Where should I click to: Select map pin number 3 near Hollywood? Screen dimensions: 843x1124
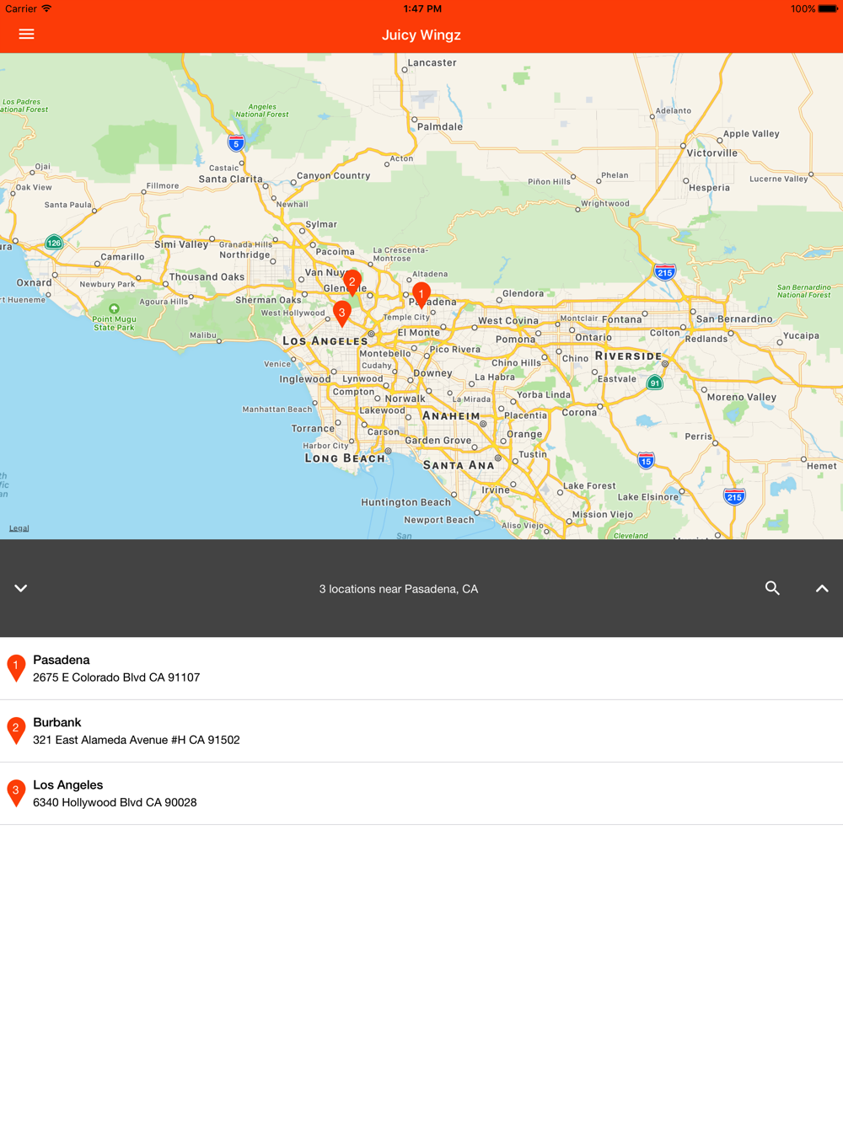pyautogui.click(x=341, y=314)
